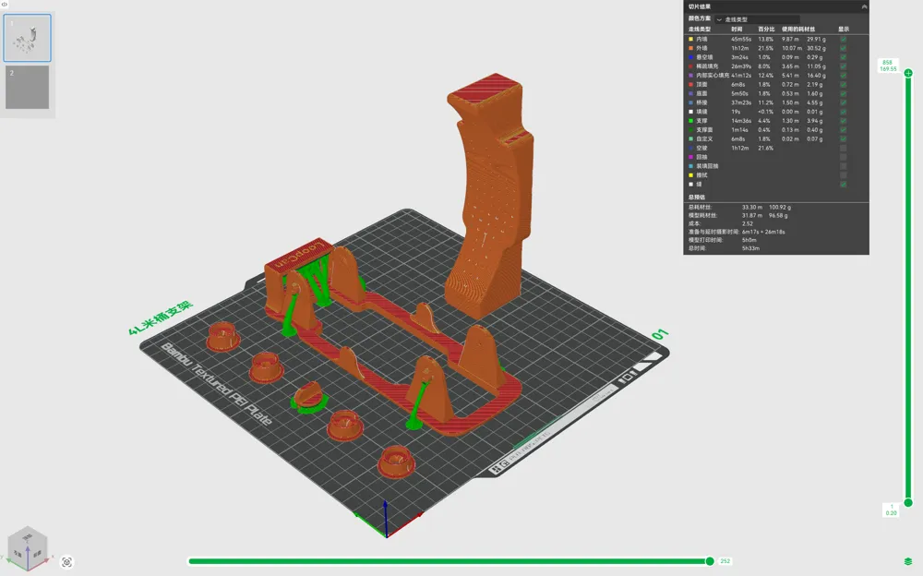Image resolution: width=923 pixels, height=576 pixels.
Task: Click the 3D orientation navigation cube
Action: click(x=27, y=547)
